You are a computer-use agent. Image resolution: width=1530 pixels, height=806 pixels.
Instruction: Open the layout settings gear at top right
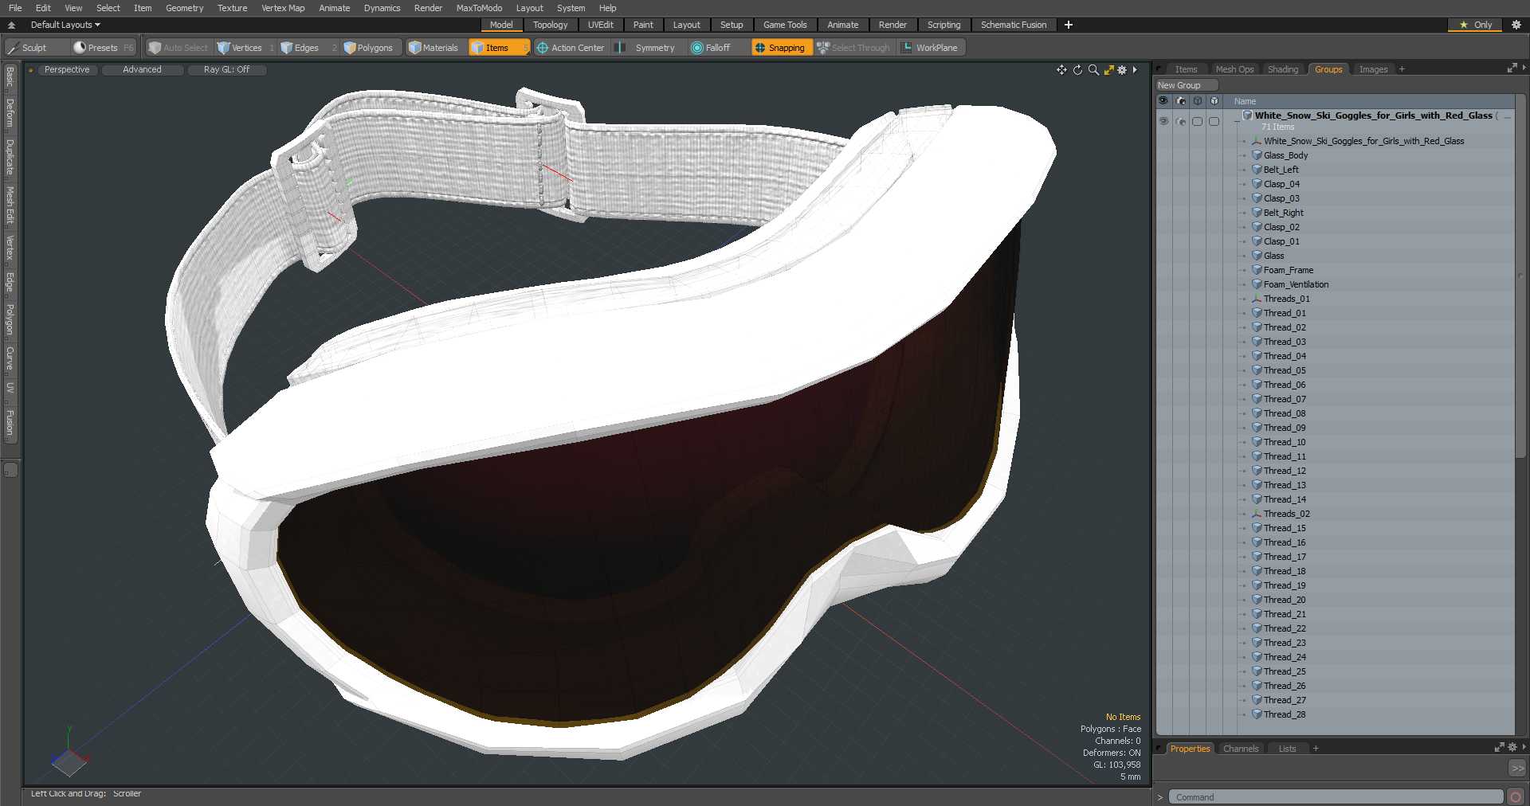(1516, 25)
